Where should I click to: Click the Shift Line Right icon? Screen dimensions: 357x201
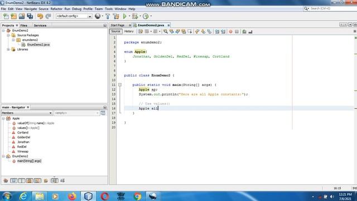click(223, 31)
